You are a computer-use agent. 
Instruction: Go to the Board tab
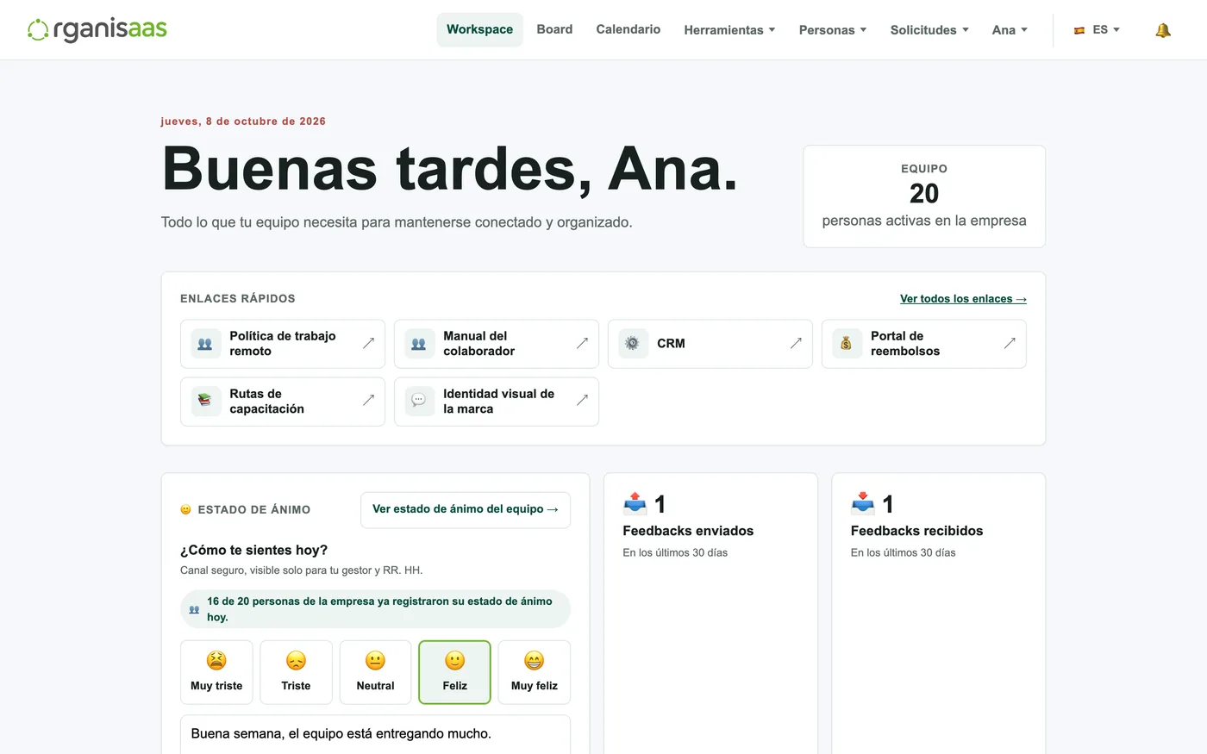click(554, 29)
